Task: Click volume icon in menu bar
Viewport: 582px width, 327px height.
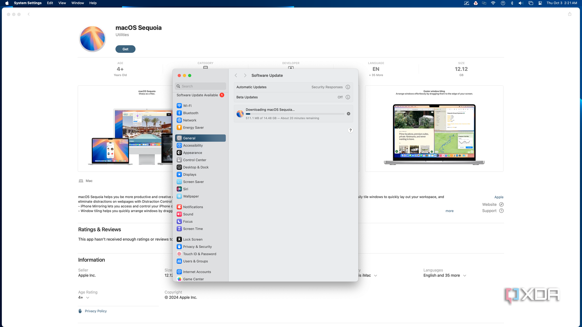Action: [x=521, y=3]
